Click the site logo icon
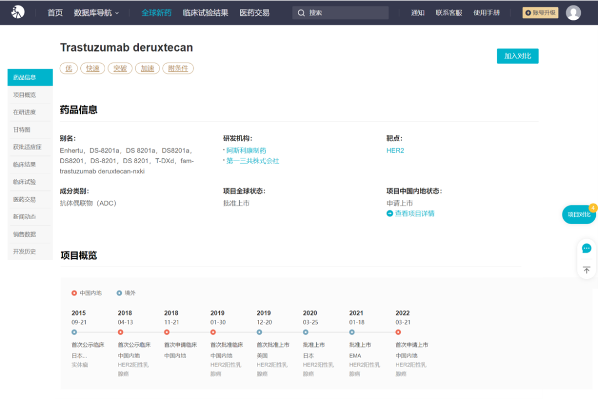Screen dimensions: 598x399 [x=18, y=12]
